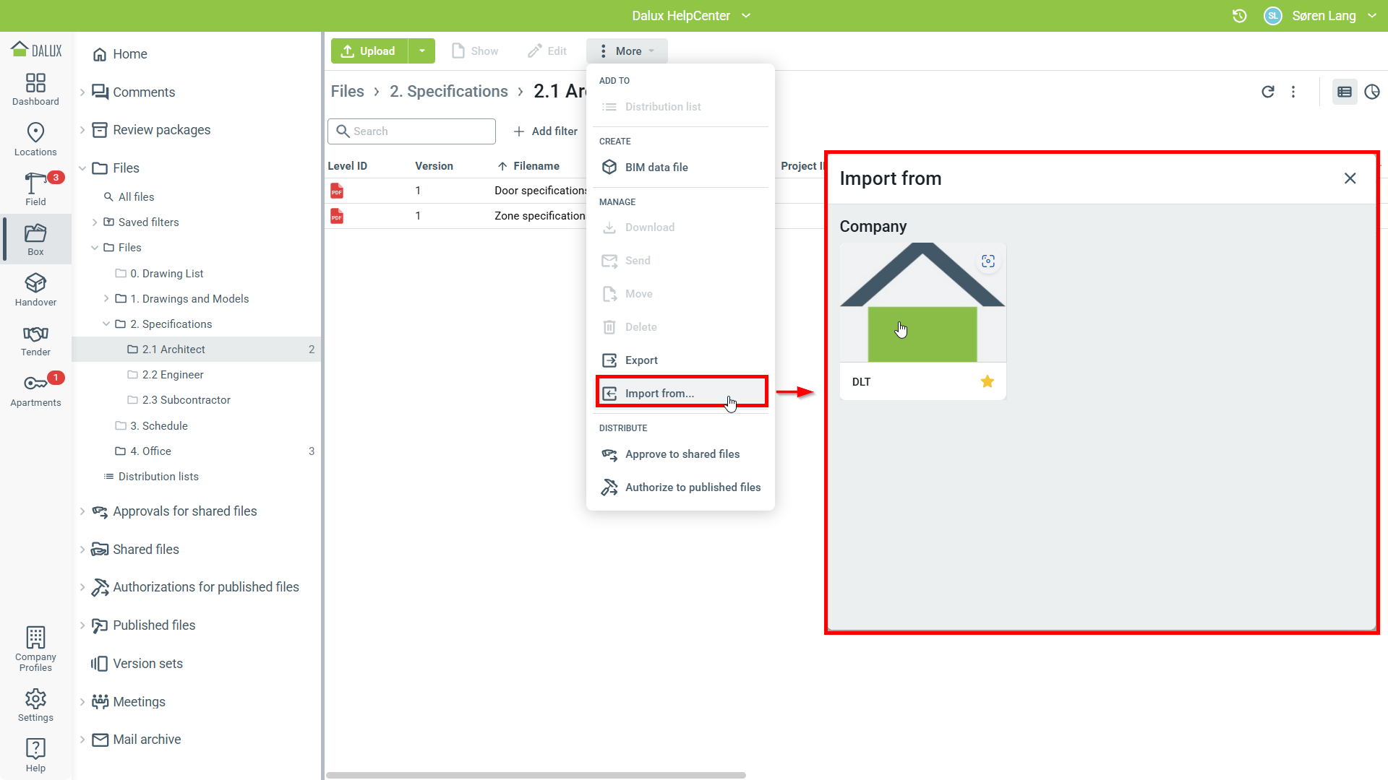Open the Upload dropdown arrow
Screen dimensions: 1388x780
coord(422,51)
